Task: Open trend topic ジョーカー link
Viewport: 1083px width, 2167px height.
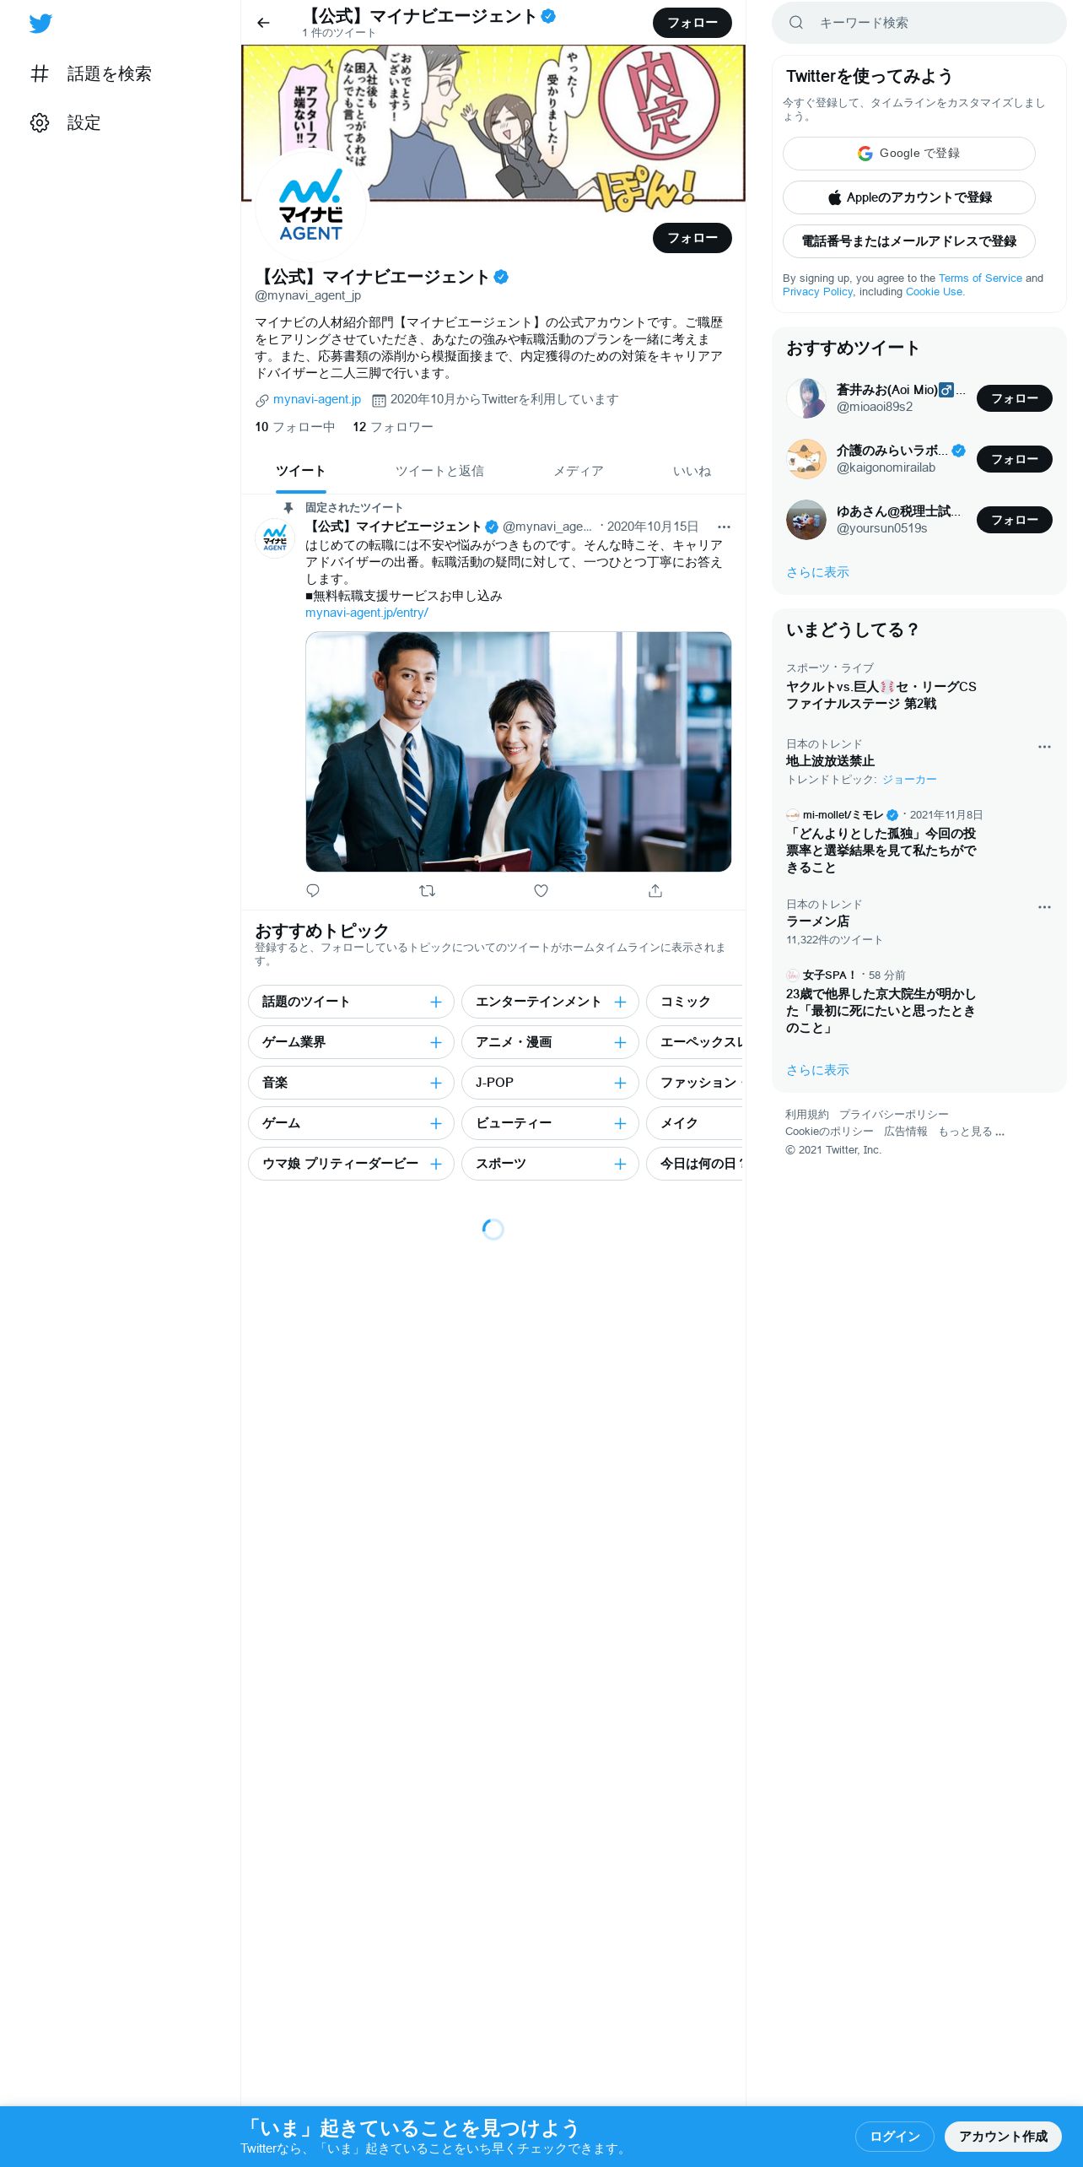Action: point(909,780)
